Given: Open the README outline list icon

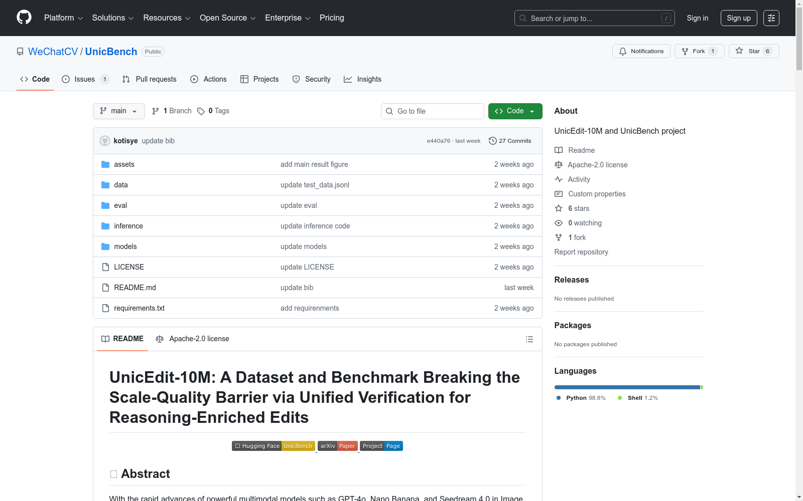Looking at the screenshot, I should (x=529, y=339).
